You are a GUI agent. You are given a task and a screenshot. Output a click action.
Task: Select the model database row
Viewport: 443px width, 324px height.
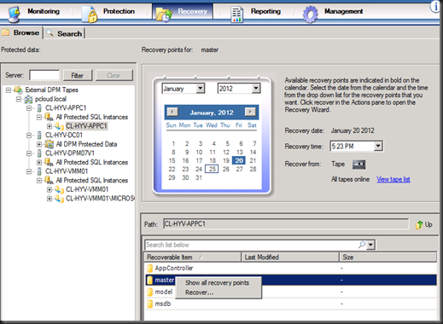(x=291, y=292)
